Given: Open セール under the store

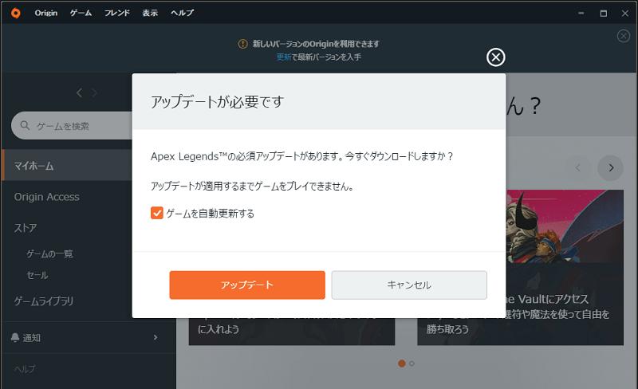Looking at the screenshot, I should [37, 276].
